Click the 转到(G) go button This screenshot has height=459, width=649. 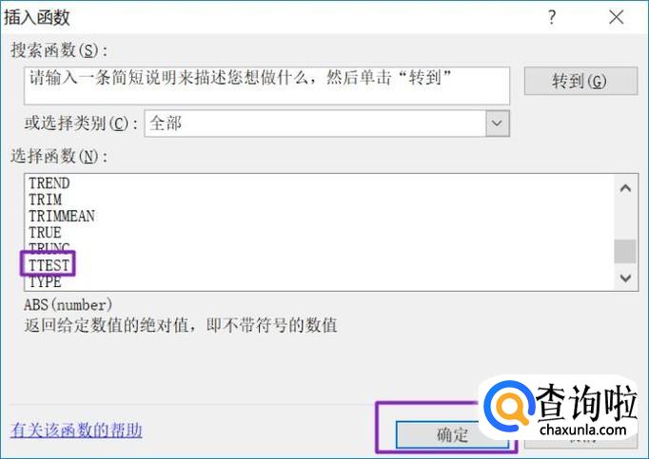(x=580, y=81)
